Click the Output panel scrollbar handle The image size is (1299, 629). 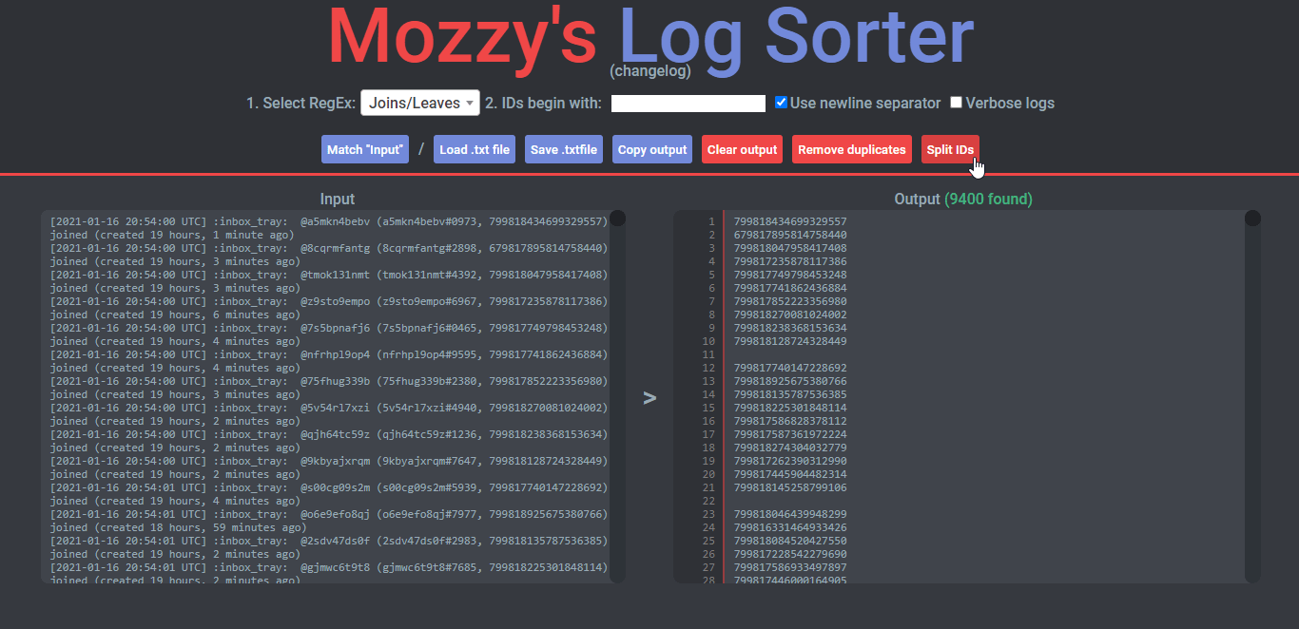pos(1252,219)
